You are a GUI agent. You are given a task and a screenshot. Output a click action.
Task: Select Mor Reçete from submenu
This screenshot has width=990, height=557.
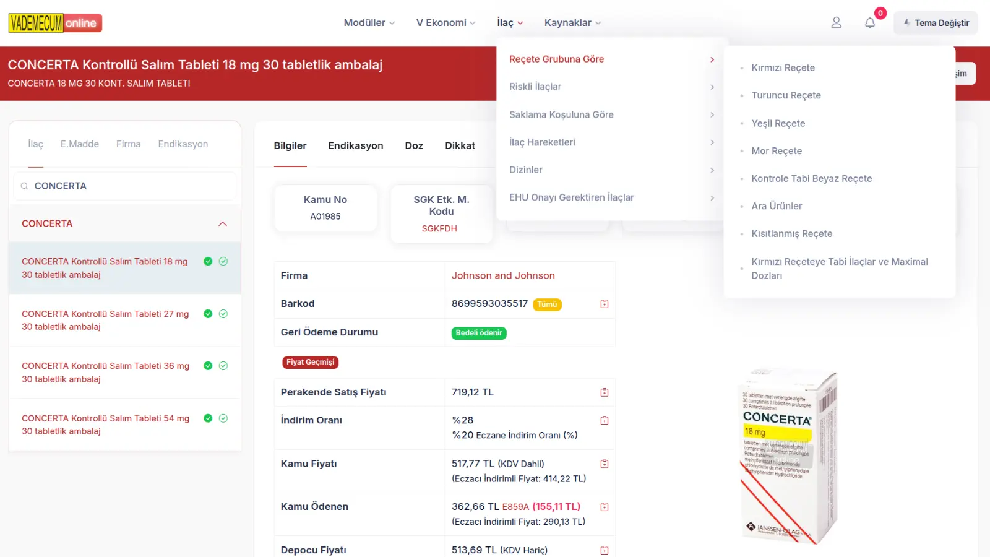coord(777,151)
